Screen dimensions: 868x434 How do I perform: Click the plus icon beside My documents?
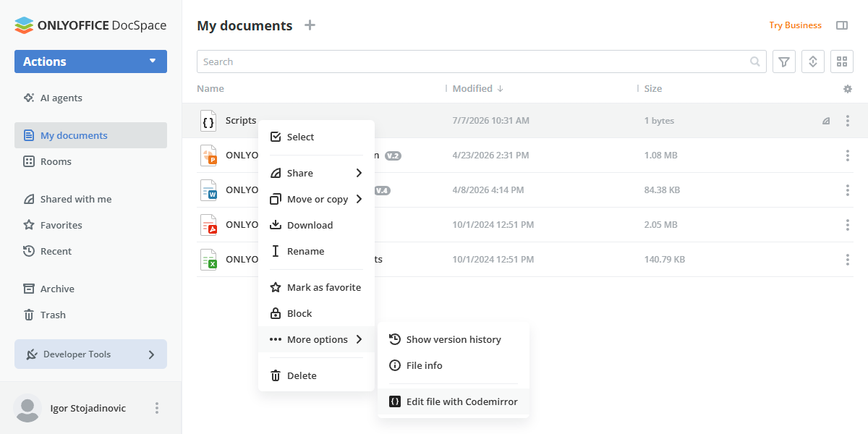310,25
